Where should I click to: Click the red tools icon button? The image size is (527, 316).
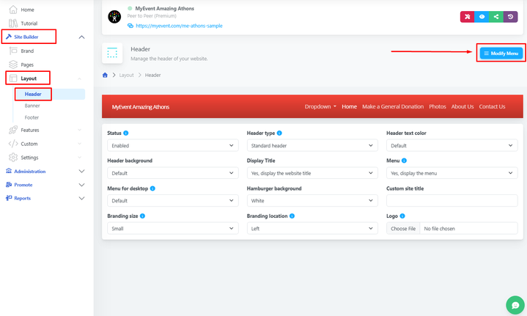pyautogui.click(x=467, y=17)
